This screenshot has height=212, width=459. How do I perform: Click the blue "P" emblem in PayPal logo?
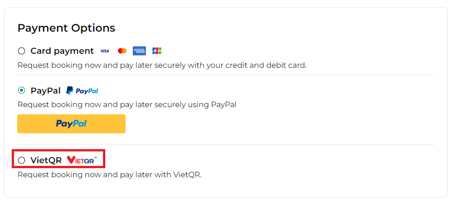coord(70,91)
